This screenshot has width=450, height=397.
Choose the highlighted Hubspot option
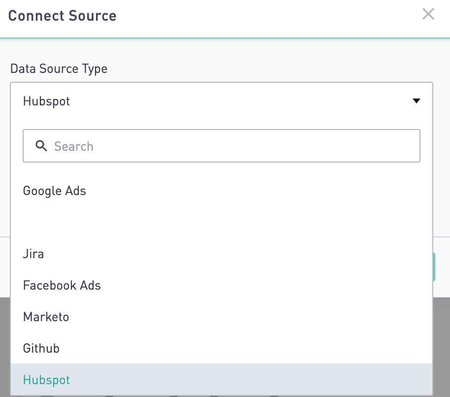coord(222,380)
